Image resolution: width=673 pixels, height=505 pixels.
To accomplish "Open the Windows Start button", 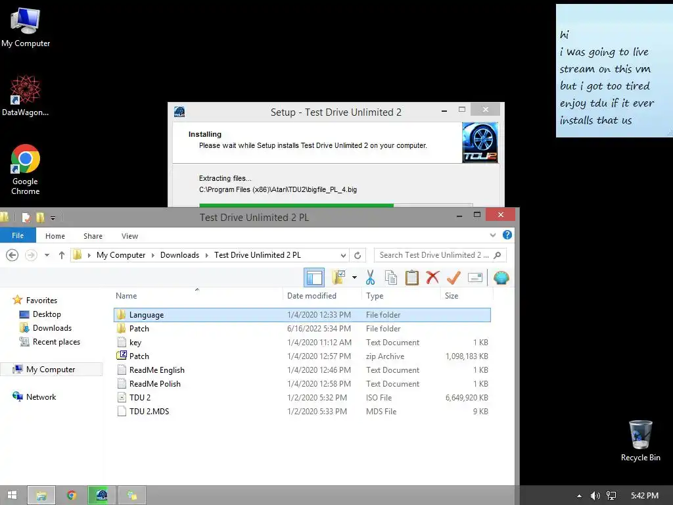I will (12, 495).
